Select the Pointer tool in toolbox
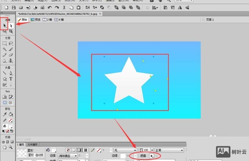 (x=5, y=25)
